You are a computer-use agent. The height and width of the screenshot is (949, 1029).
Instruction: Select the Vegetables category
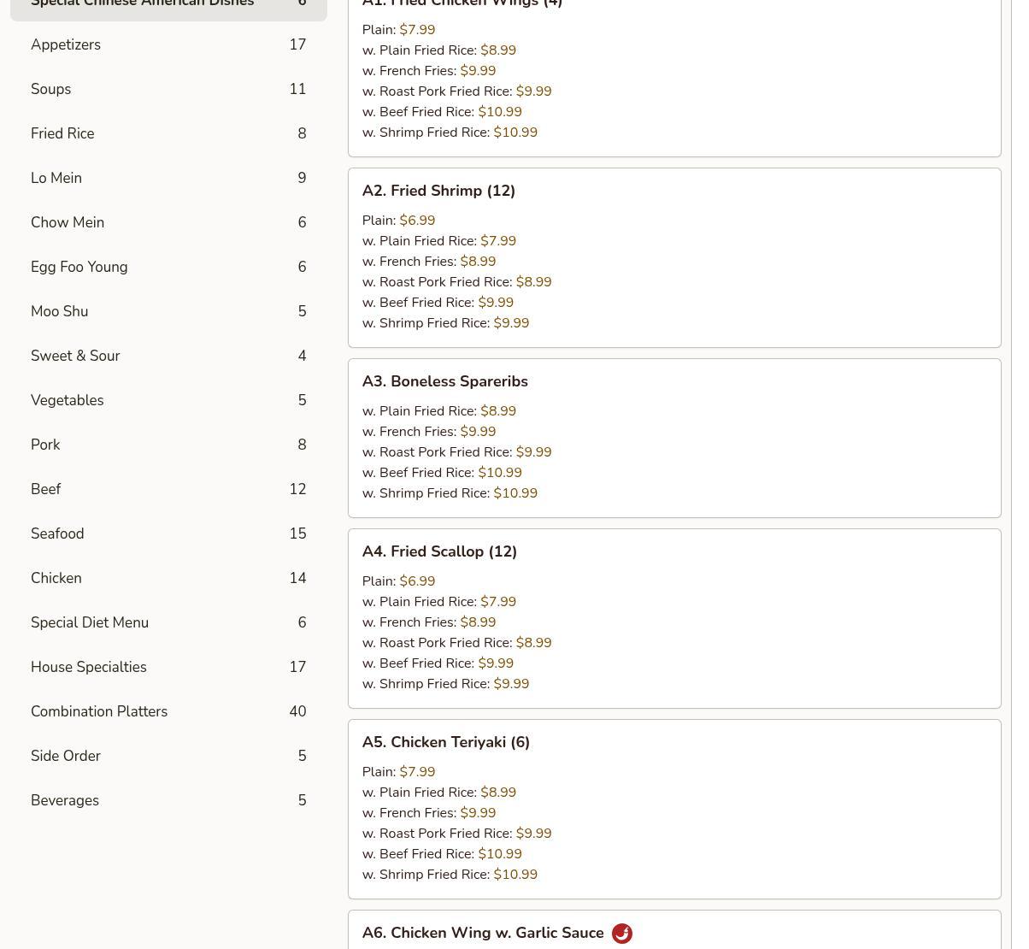click(x=168, y=400)
